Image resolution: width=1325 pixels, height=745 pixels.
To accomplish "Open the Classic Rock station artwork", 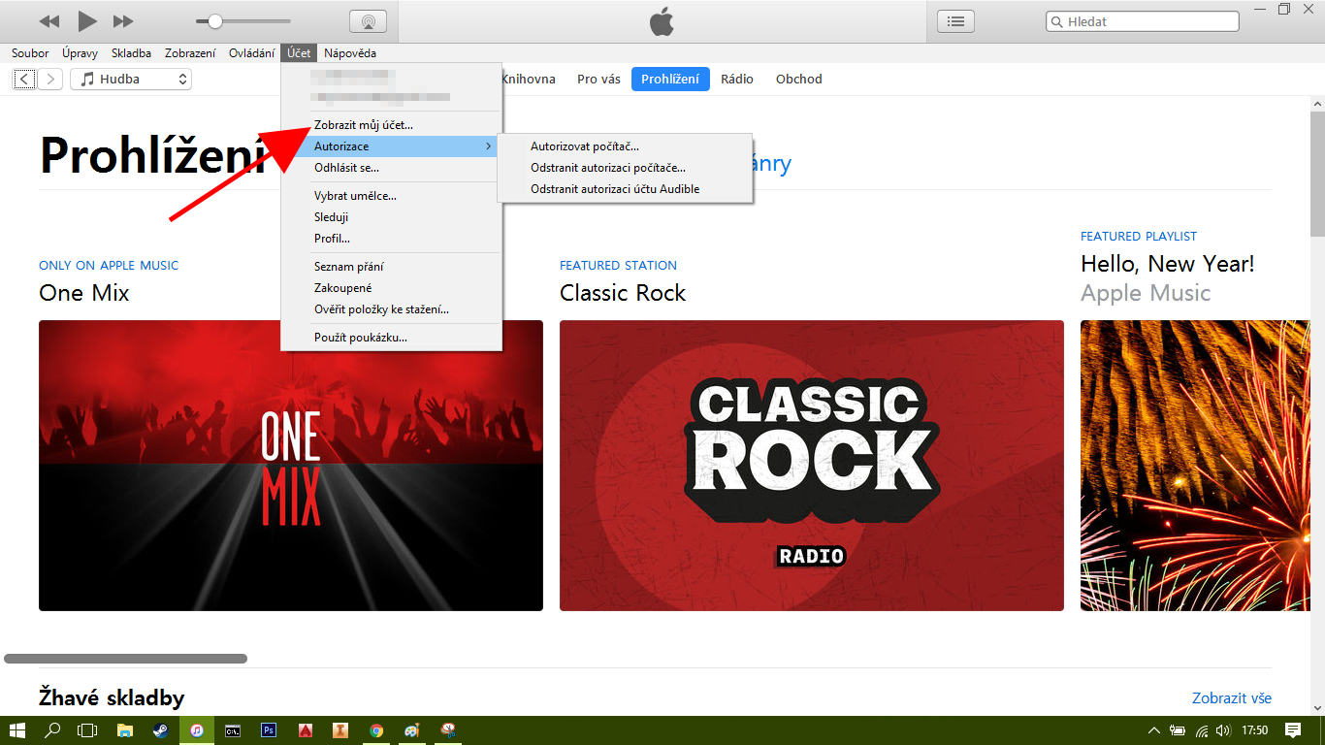I will (812, 466).
